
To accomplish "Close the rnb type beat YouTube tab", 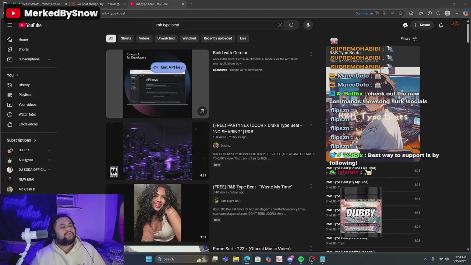I will (183, 4).
